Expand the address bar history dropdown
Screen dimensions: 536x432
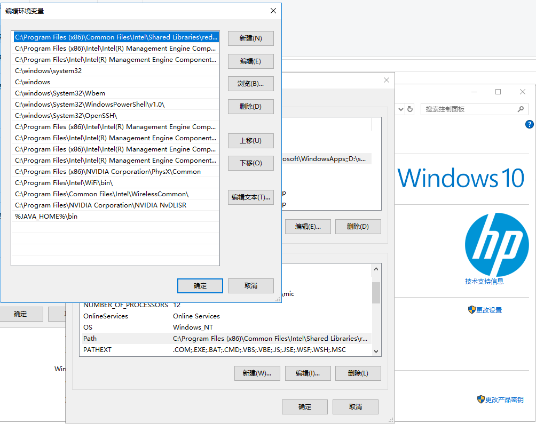pos(400,109)
